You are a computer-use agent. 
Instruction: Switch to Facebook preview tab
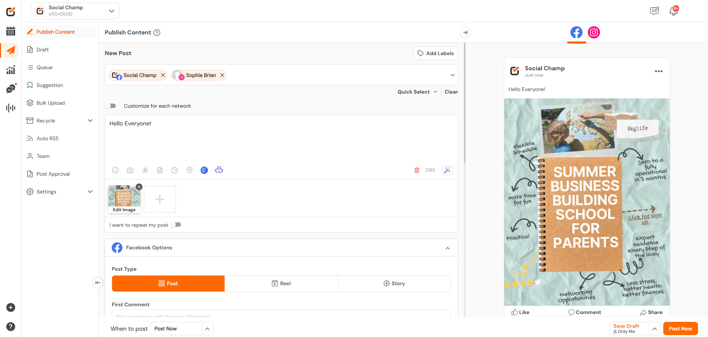click(x=576, y=33)
